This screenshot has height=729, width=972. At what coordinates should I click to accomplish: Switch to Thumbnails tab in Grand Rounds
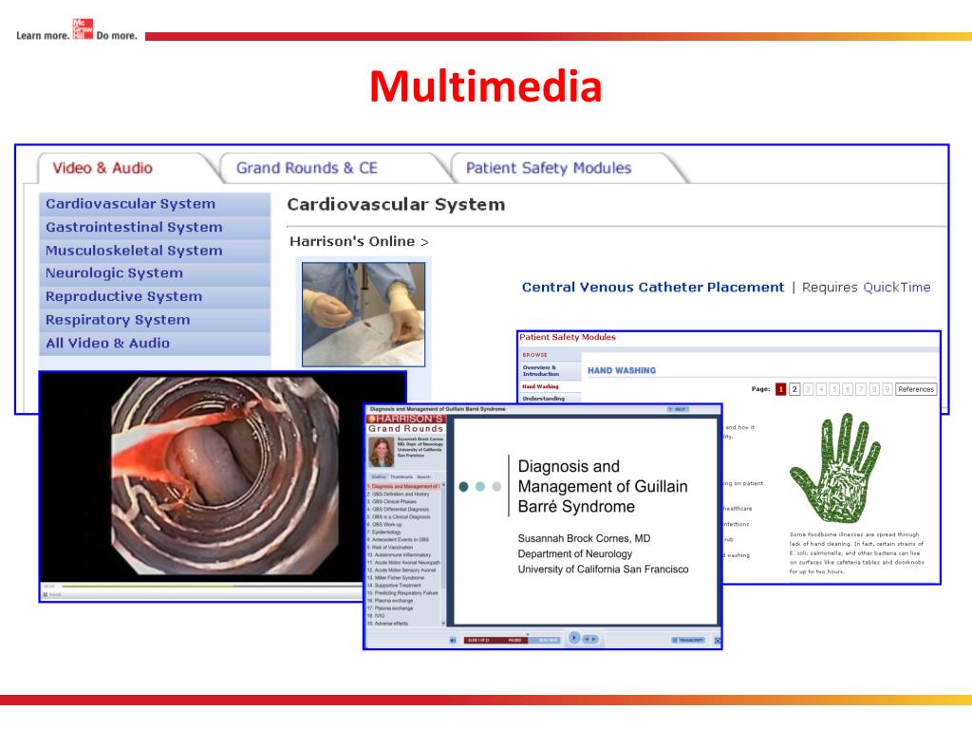tap(402, 477)
